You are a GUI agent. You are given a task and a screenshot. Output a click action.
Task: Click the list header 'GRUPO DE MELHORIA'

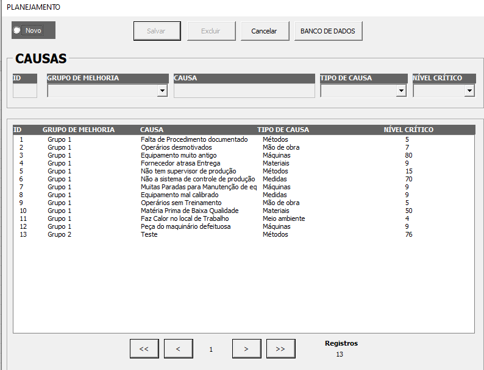[x=79, y=130]
